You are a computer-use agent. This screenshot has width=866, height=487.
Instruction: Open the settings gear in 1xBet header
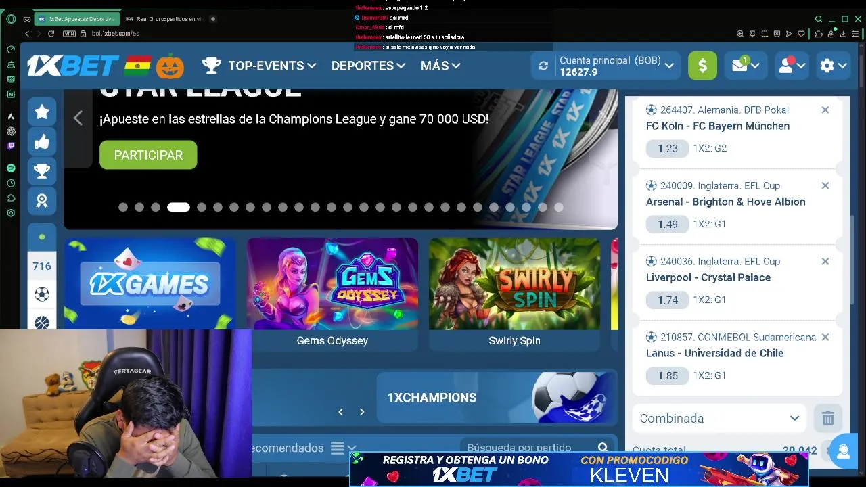(834, 66)
